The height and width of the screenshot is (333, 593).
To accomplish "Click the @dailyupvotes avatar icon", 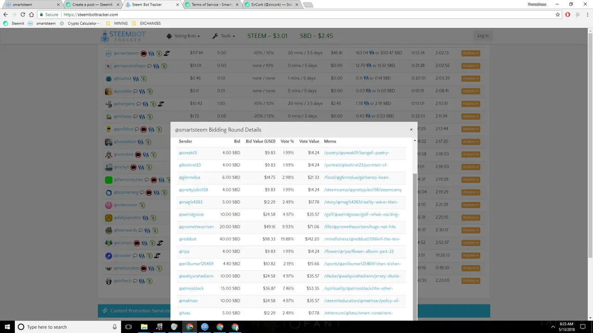I will click(108, 218).
